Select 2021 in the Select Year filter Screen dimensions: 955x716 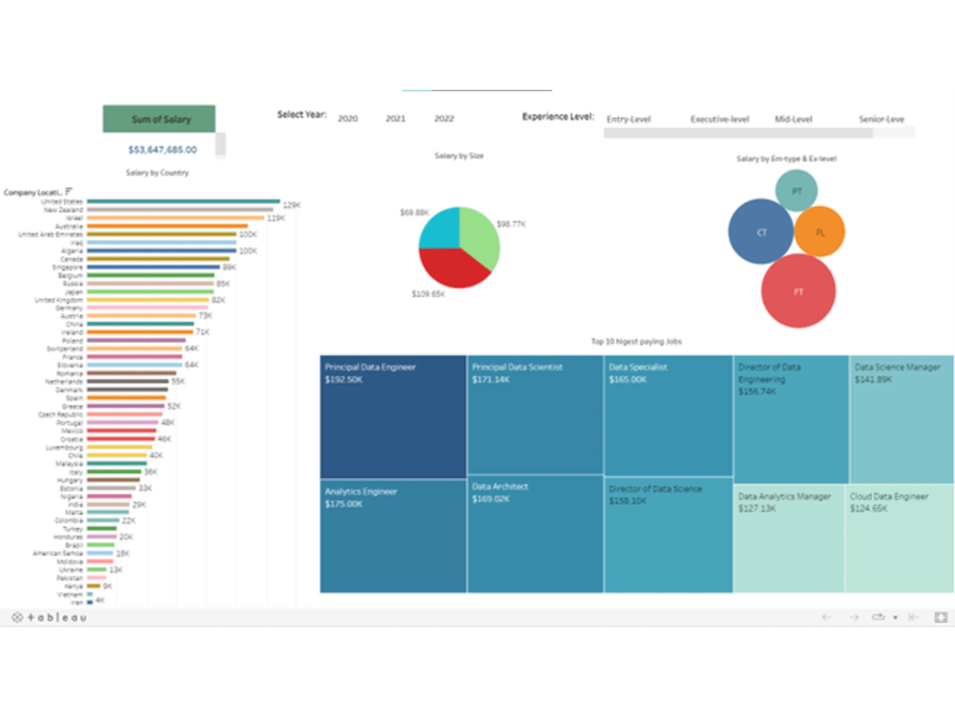tap(397, 118)
